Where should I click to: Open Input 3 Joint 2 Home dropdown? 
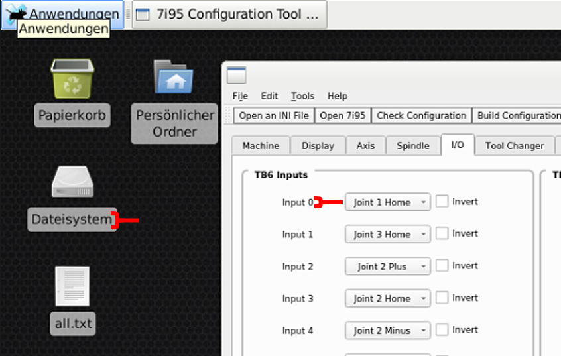tap(387, 298)
